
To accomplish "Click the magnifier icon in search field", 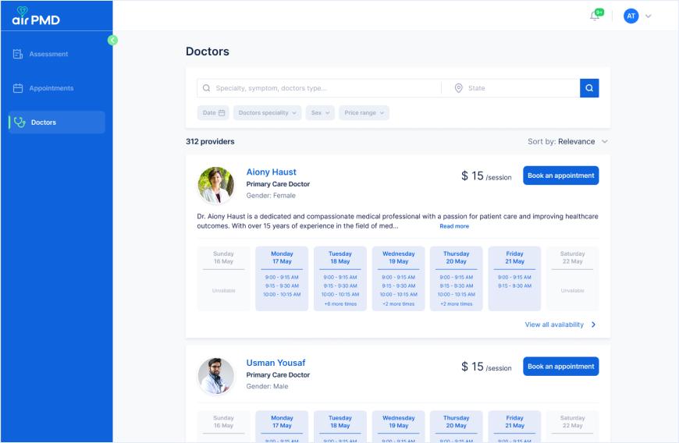I will point(207,88).
